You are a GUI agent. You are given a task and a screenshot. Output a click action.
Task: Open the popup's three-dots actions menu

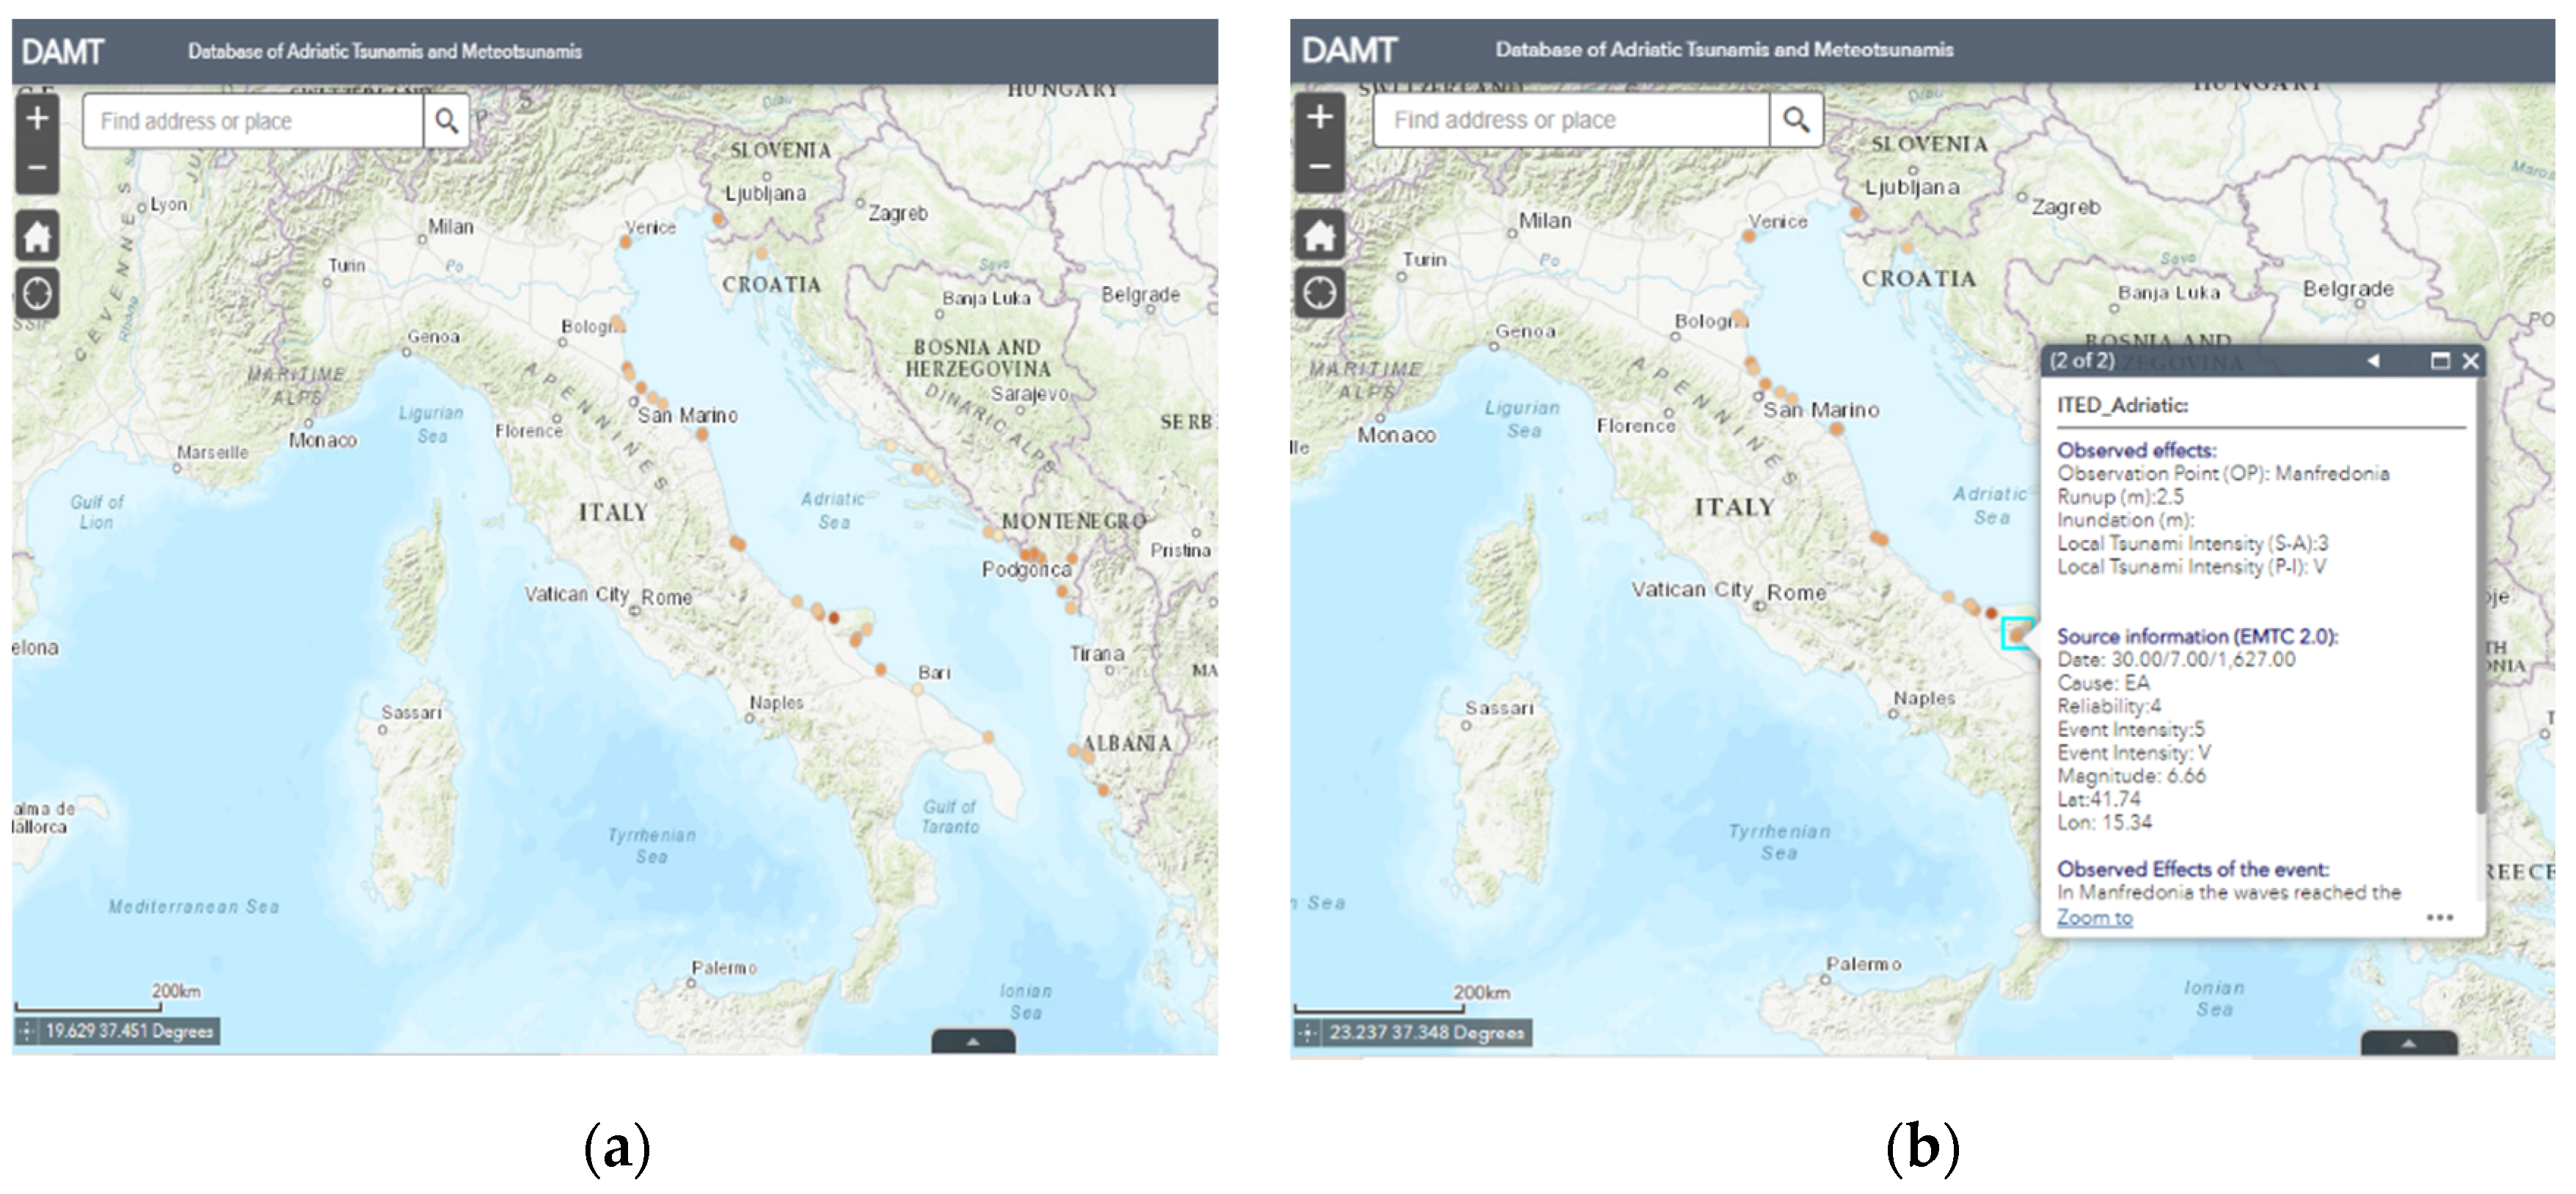[x=2439, y=917]
